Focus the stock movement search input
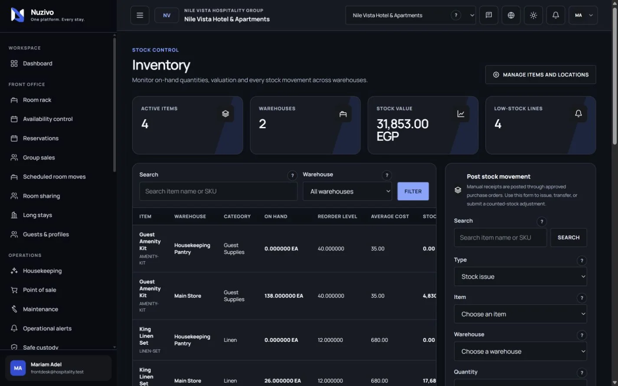This screenshot has height=386, width=618. [x=500, y=237]
